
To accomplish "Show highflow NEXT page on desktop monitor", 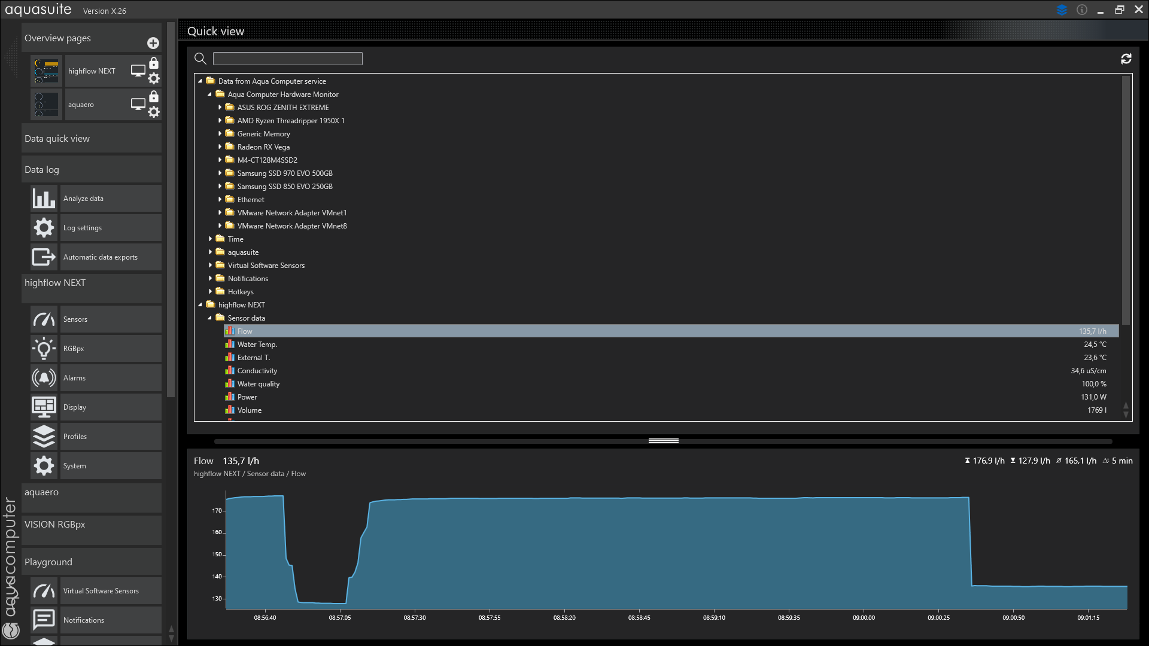I will (138, 71).
